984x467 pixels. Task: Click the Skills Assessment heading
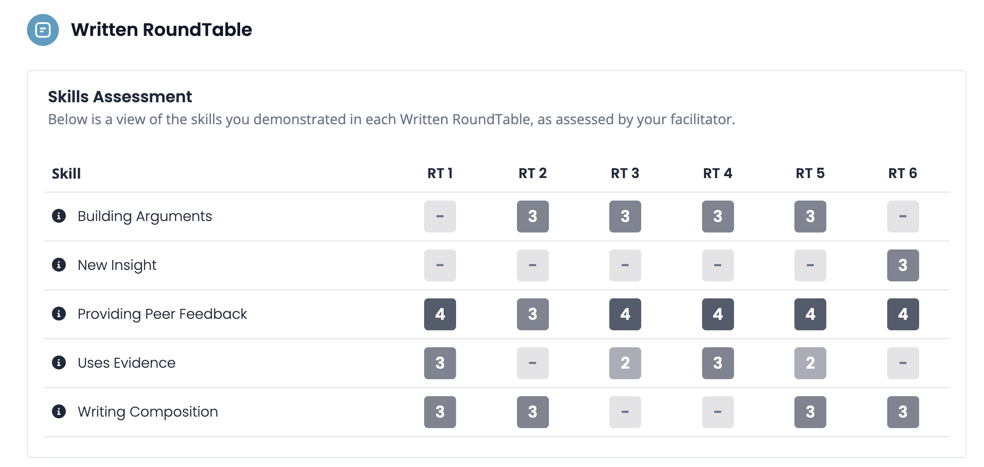tap(120, 97)
